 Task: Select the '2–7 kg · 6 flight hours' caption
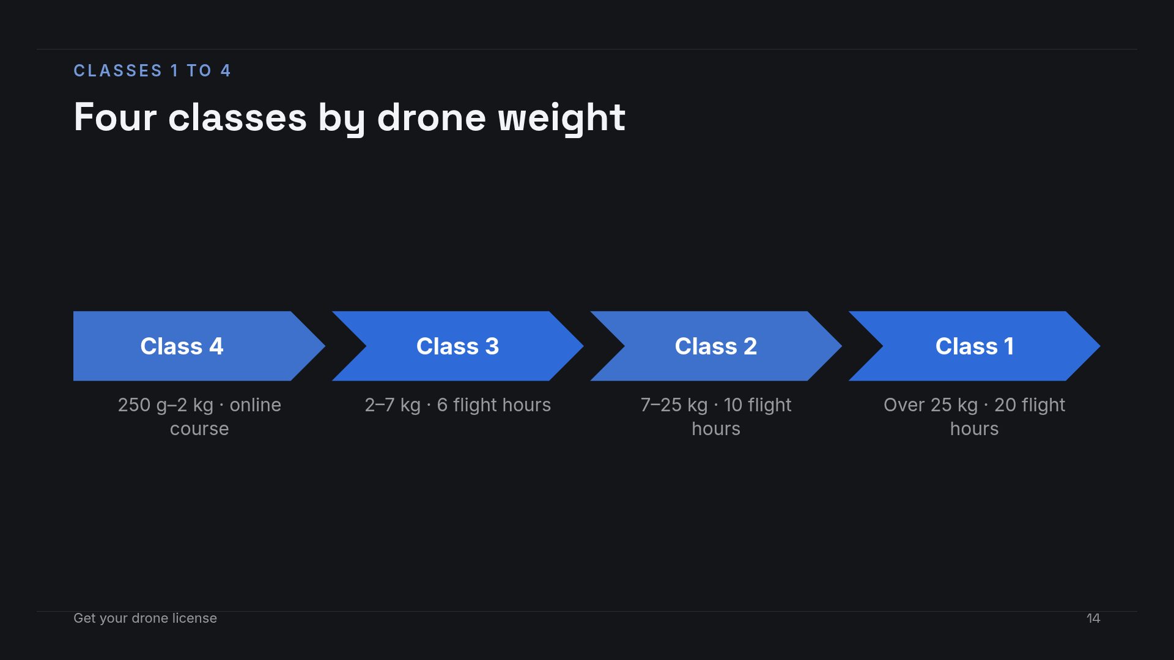(x=457, y=405)
